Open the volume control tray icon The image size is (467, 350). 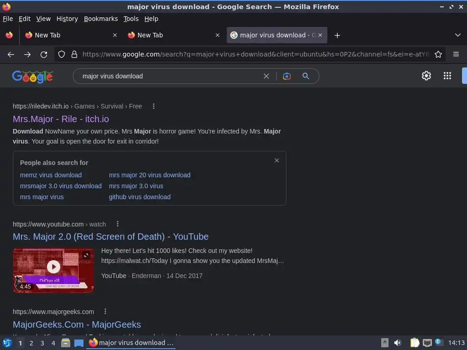click(x=398, y=343)
